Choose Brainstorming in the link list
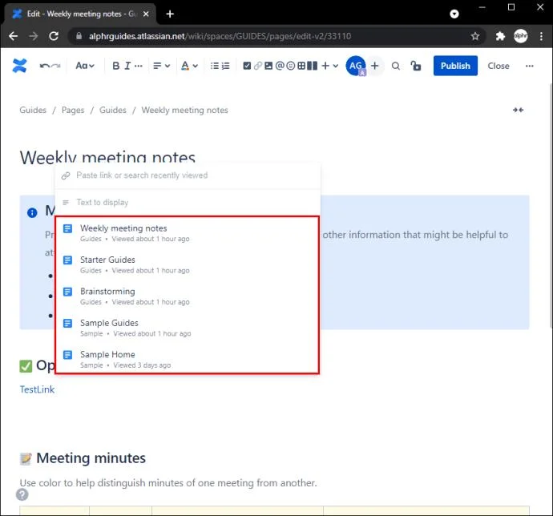 (x=107, y=292)
